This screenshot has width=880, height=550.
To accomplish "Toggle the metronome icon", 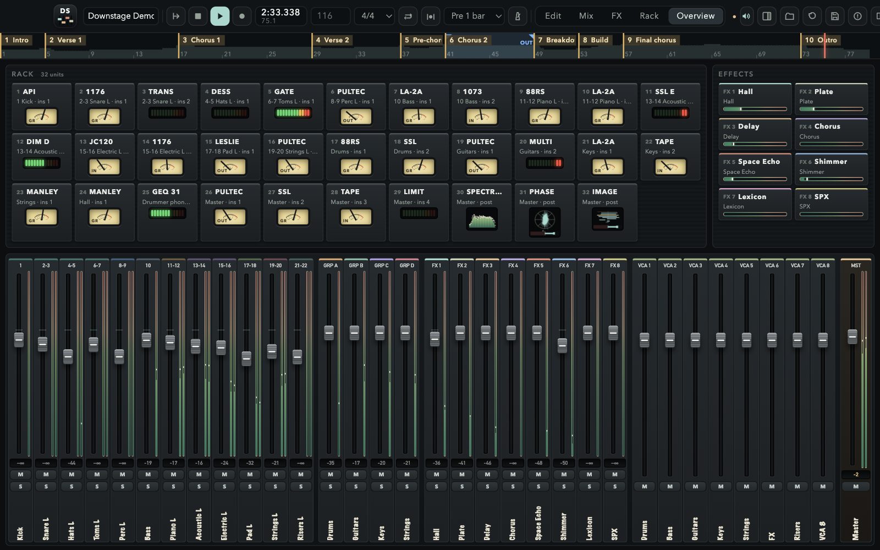I will tap(518, 16).
